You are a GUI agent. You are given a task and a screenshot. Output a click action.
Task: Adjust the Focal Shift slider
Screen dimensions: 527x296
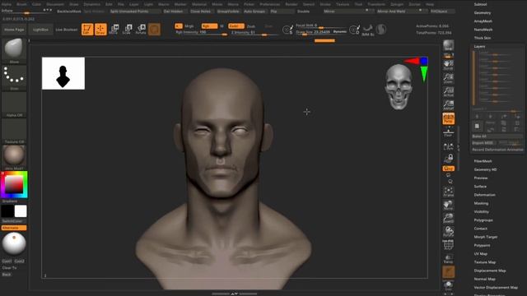(x=321, y=25)
